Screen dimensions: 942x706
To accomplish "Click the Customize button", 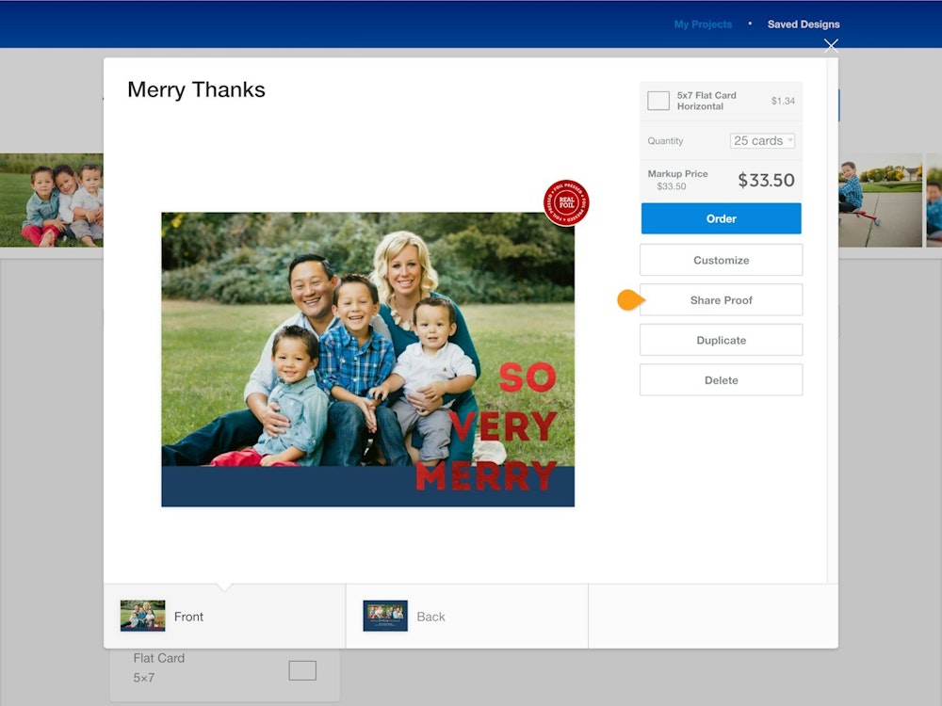I will [x=721, y=260].
